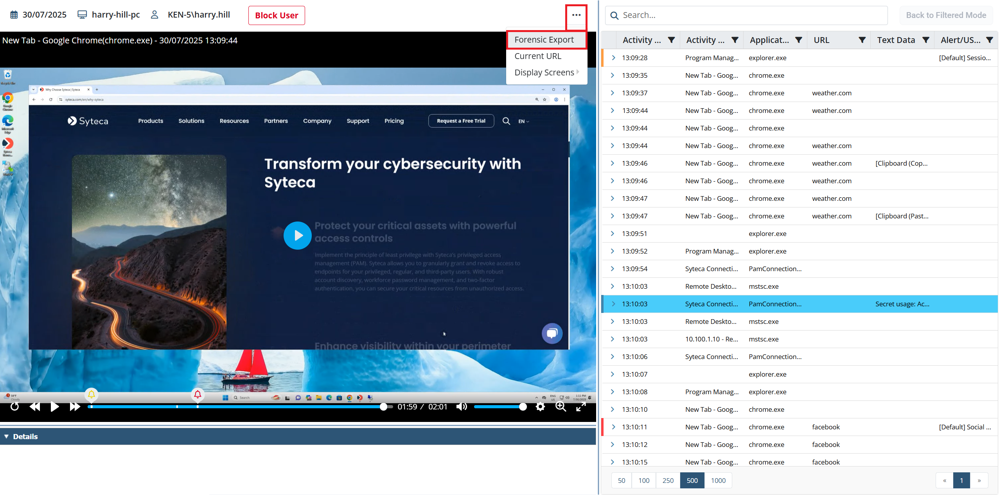Viewport: 999px width, 495px height.
Task: Click the replay/restart icon in player
Action: pos(14,407)
